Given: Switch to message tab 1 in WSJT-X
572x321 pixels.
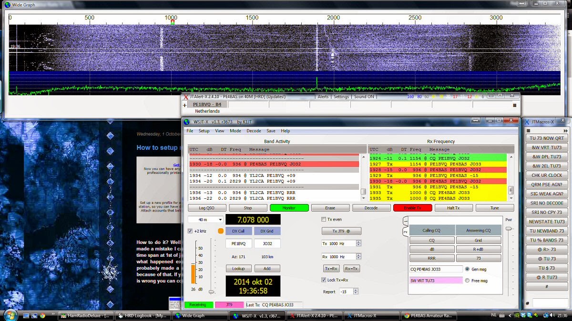Looking at the screenshot, I should (x=406, y=221).
